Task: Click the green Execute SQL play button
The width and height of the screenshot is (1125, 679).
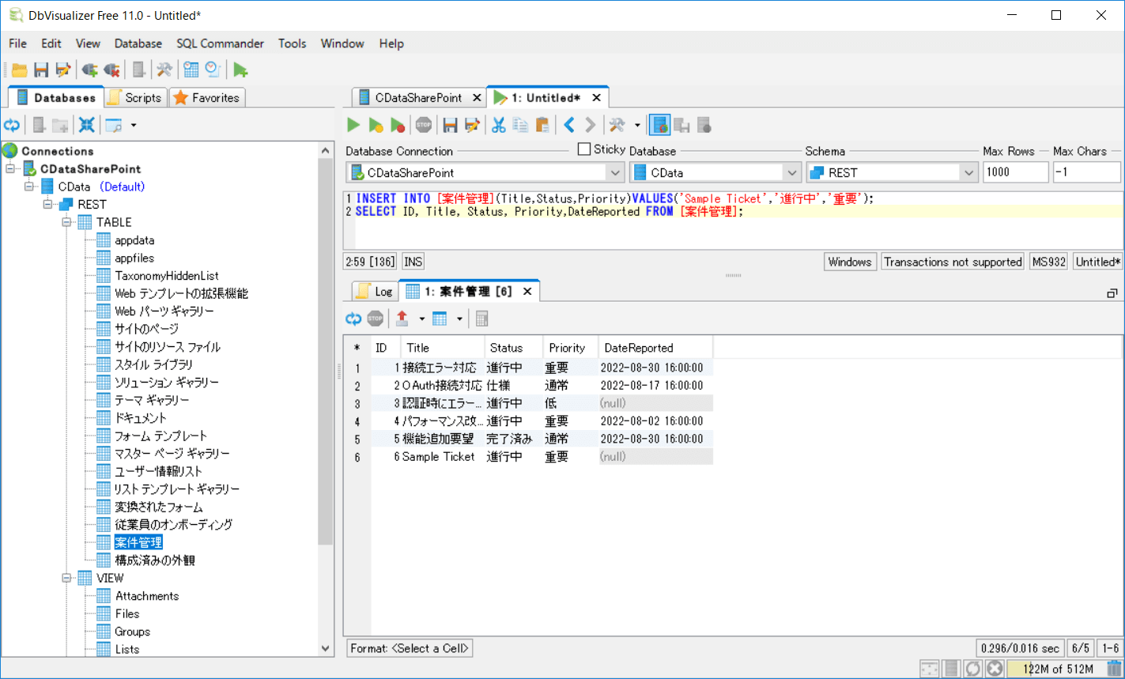Action: coord(353,125)
